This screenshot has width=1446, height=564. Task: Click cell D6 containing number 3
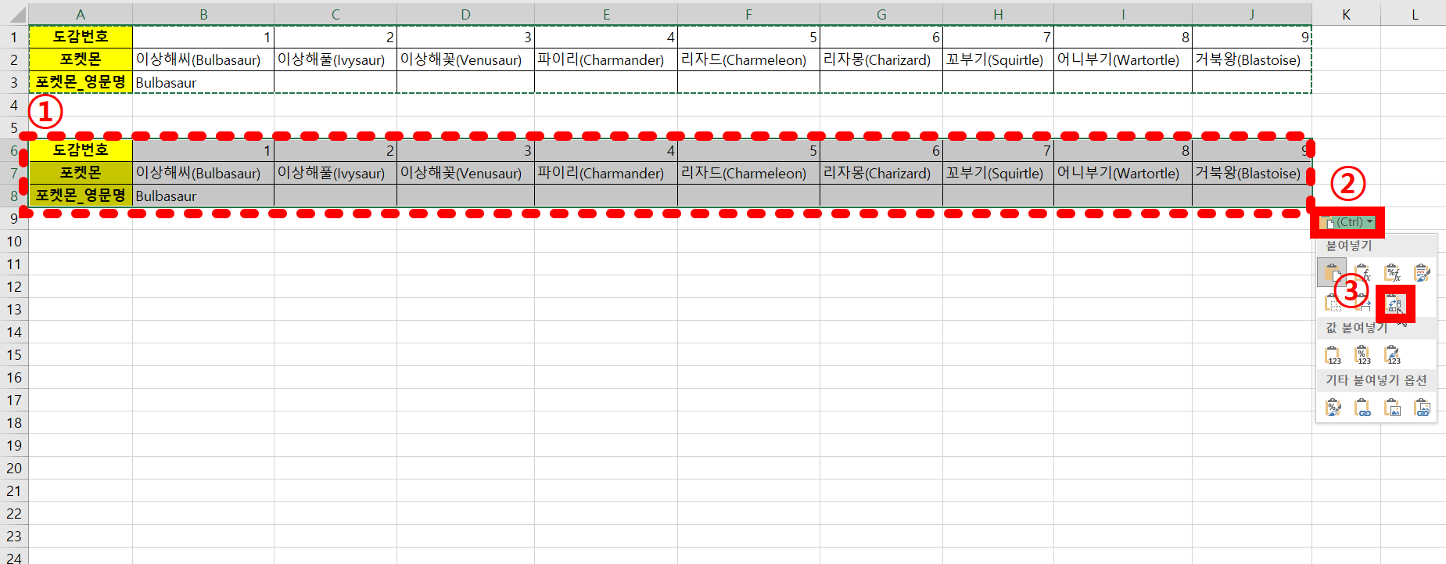click(465, 150)
